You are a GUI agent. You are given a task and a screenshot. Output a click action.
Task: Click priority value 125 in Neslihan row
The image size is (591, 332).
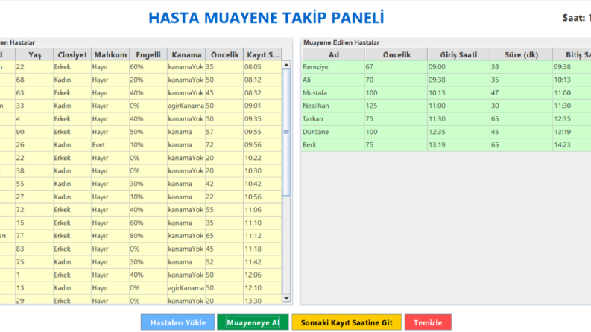[x=396, y=106]
